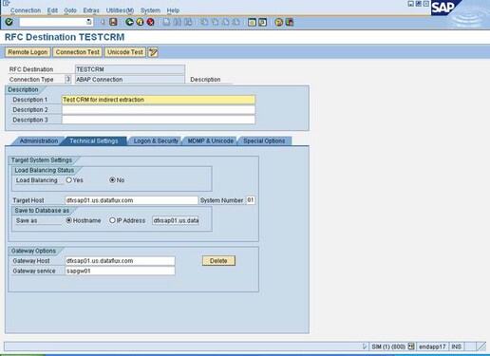Click the 'endapp17' status bar entry
490x356 pixels.
pyautogui.click(x=432, y=347)
